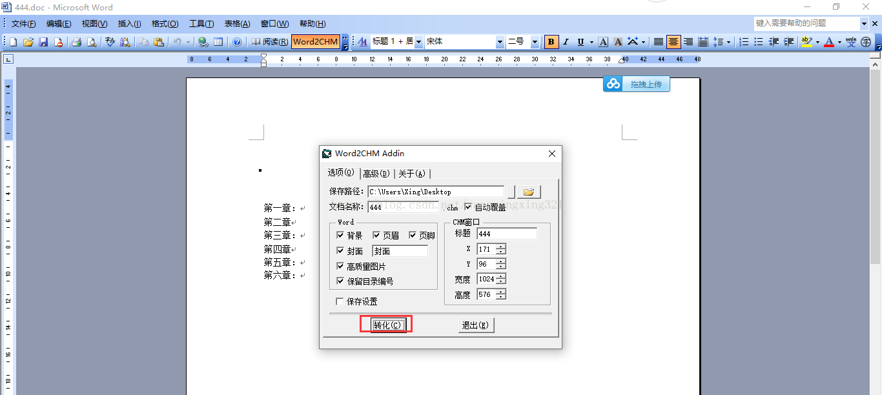Apply character border icon

tap(603, 42)
